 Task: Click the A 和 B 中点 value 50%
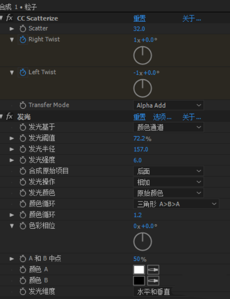pyautogui.click(x=140, y=259)
